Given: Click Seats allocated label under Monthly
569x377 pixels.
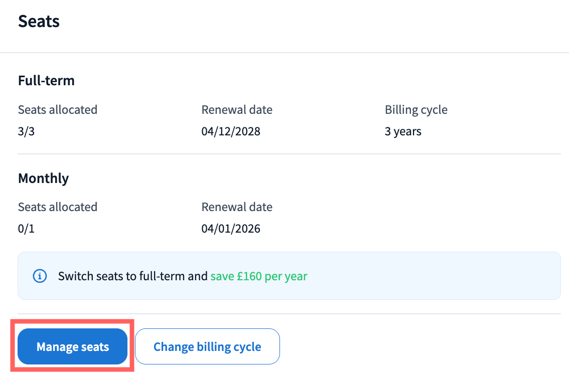Looking at the screenshot, I should (x=58, y=207).
